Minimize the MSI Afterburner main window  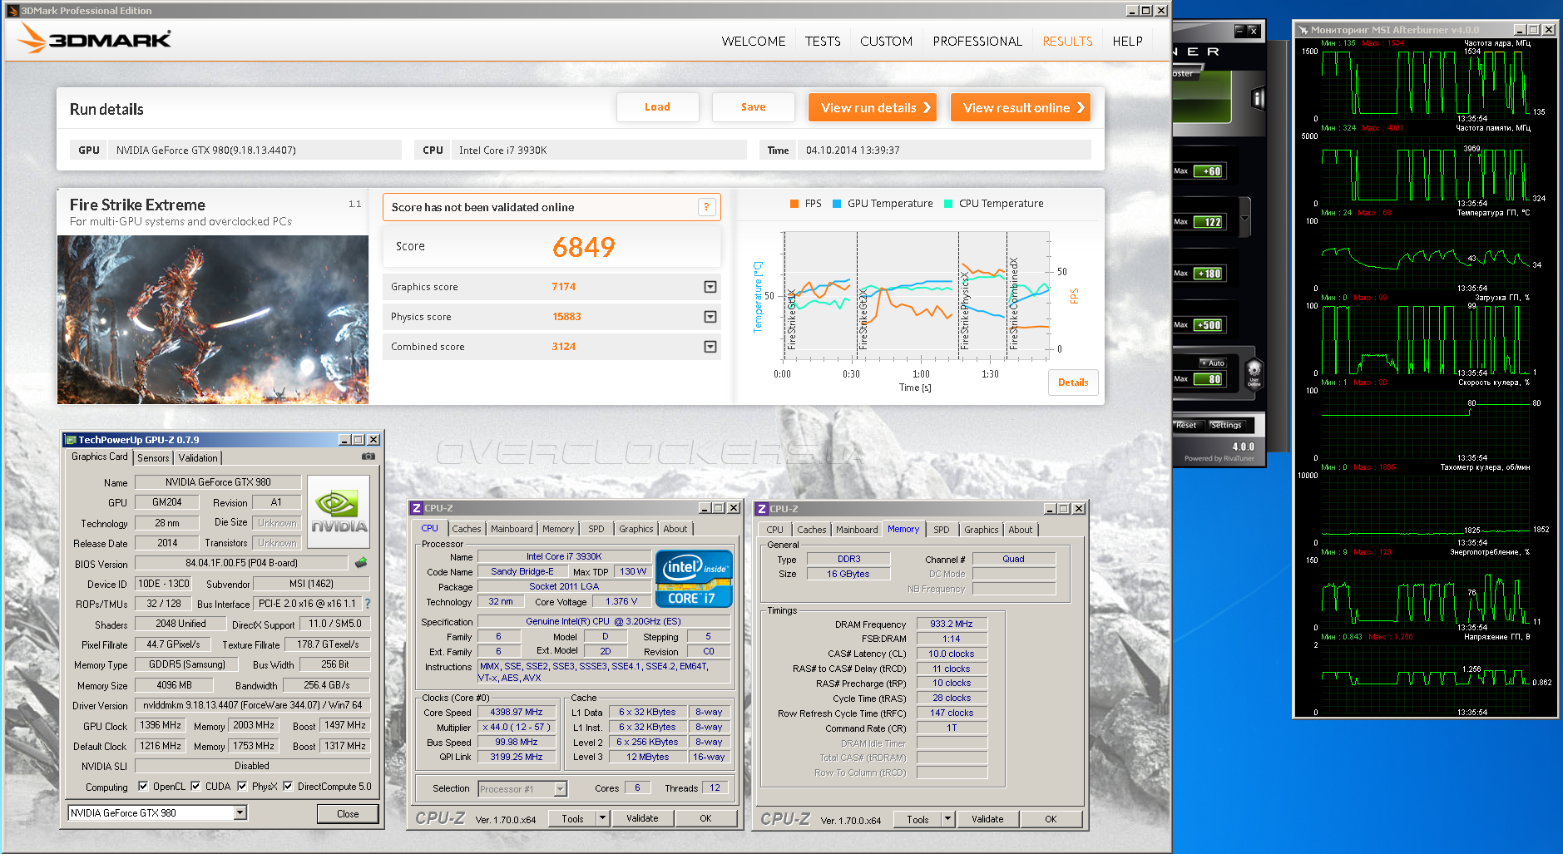[x=1239, y=31]
